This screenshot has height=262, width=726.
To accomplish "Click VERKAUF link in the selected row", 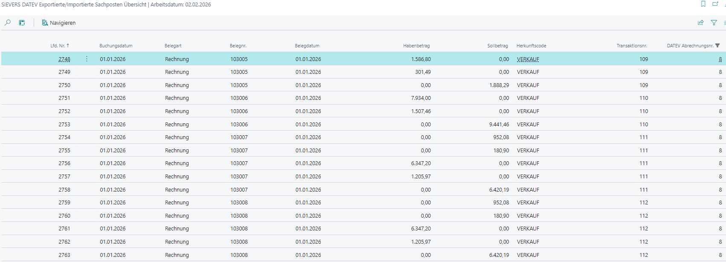I will (x=528, y=59).
